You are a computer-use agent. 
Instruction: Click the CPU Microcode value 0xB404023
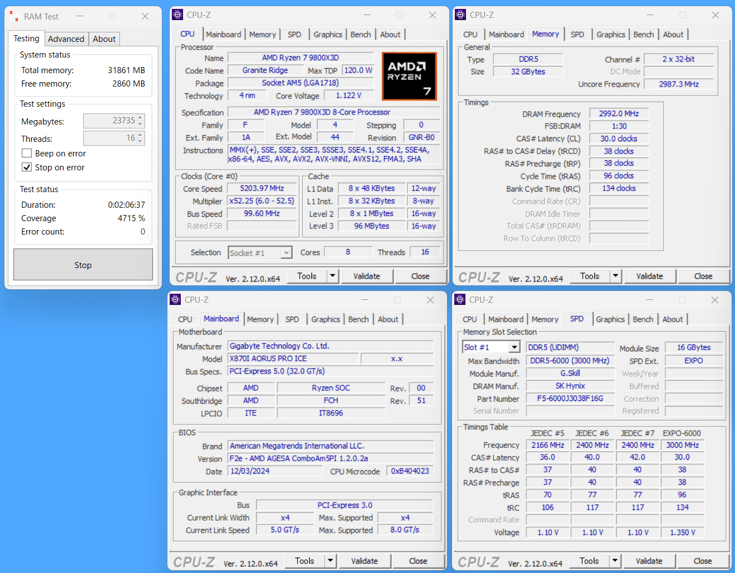tap(410, 471)
